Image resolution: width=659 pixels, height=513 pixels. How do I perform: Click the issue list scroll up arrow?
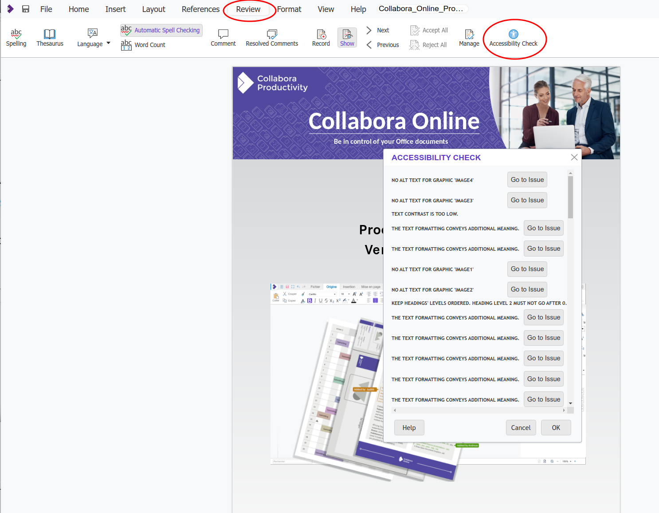(570, 173)
